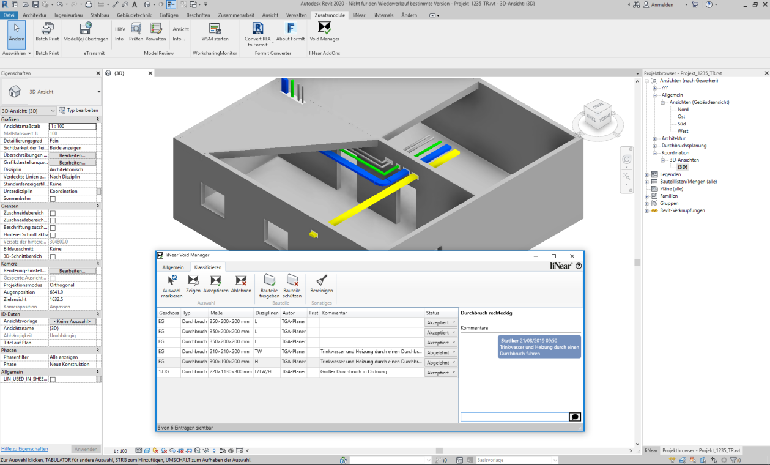The width and height of the screenshot is (770, 465).
Task: Select the Ändern modify tool
Action: coord(17,34)
